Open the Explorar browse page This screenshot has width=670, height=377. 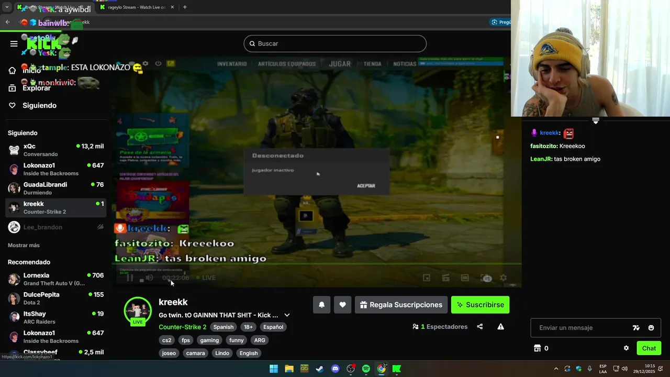[37, 88]
